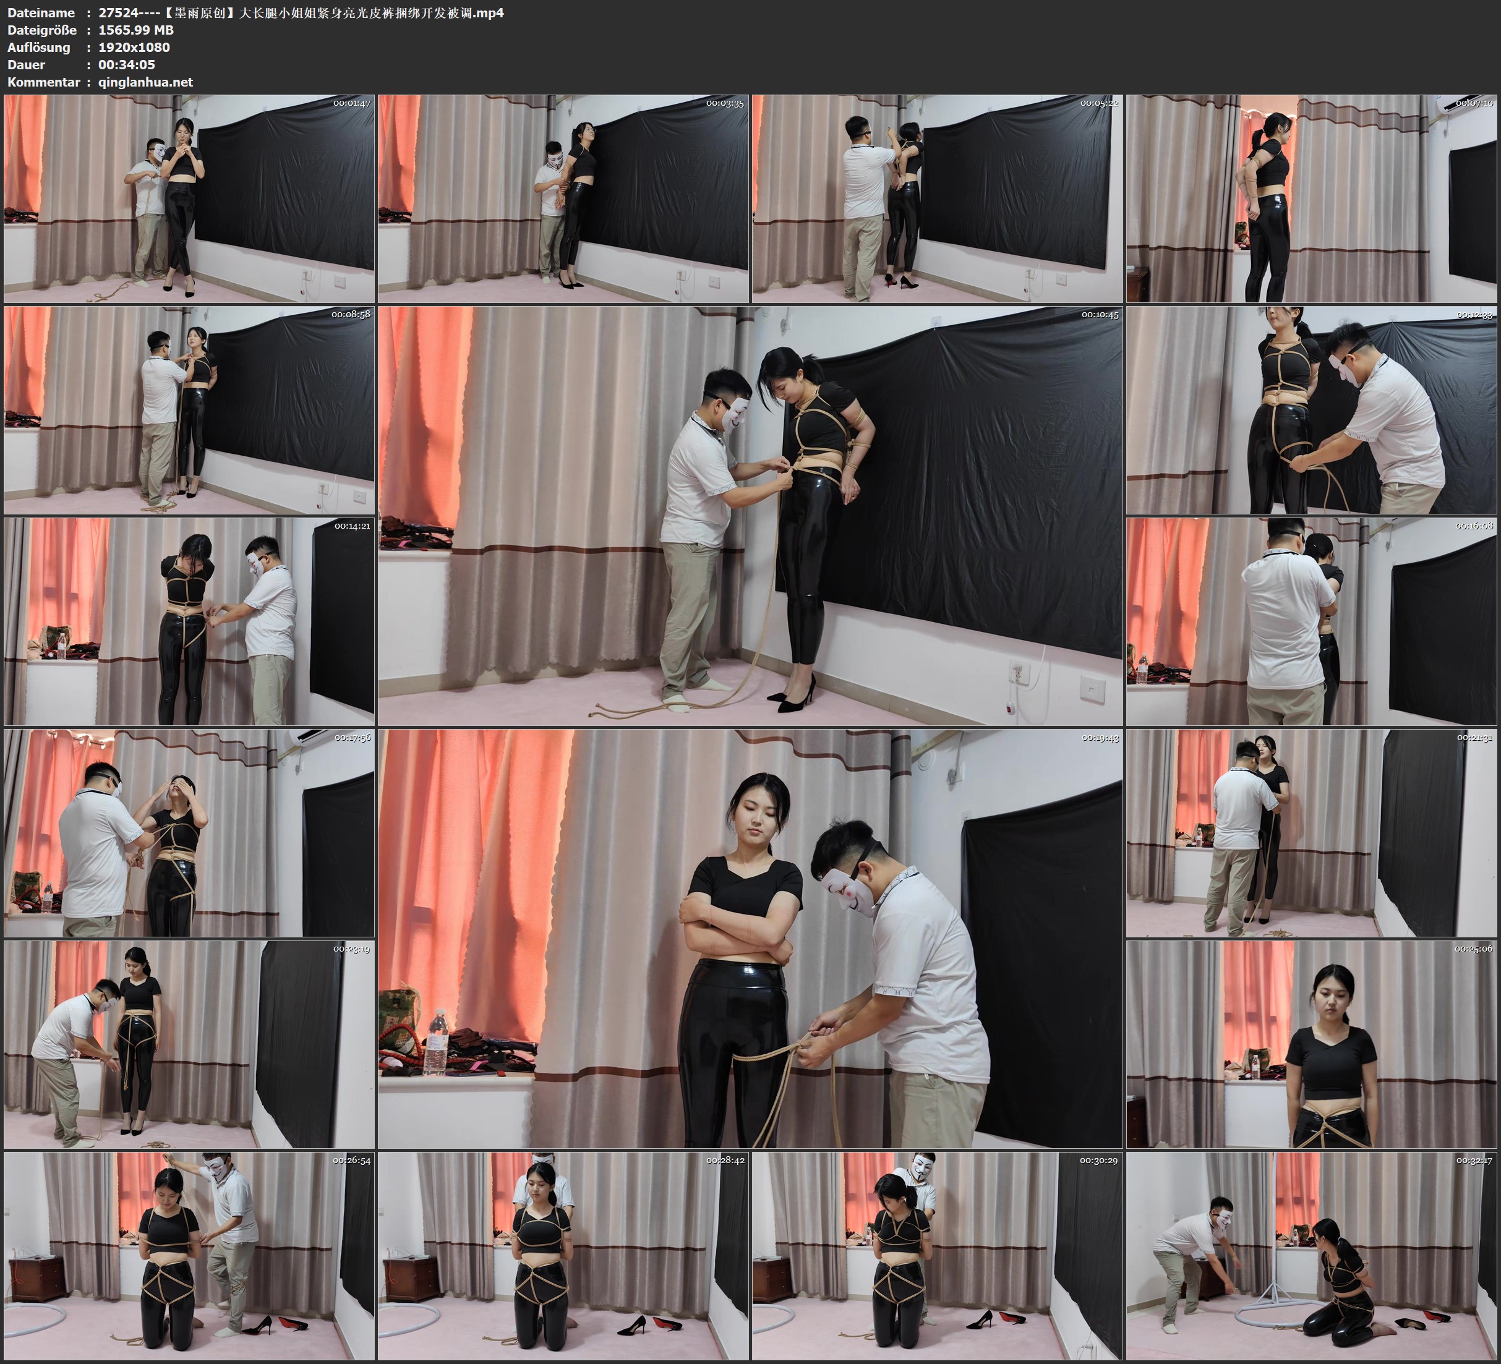Click the qinglanhua.net comment text
This screenshot has height=1364, width=1501.
[x=145, y=82]
